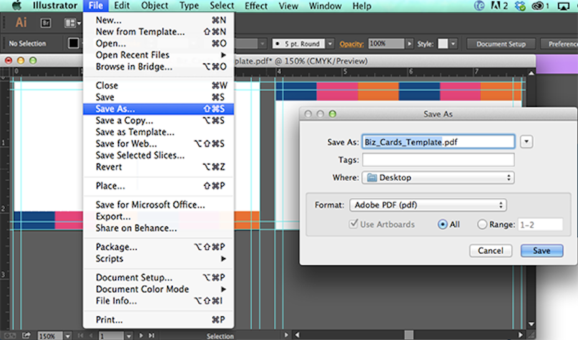Open the Format dropdown showing Adobe PDF
Viewport: 578px width, 340px height.
(428, 205)
